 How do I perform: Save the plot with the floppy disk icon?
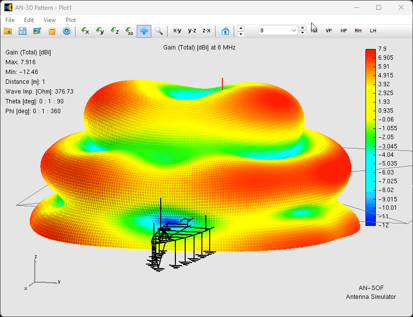pyautogui.click(x=23, y=31)
